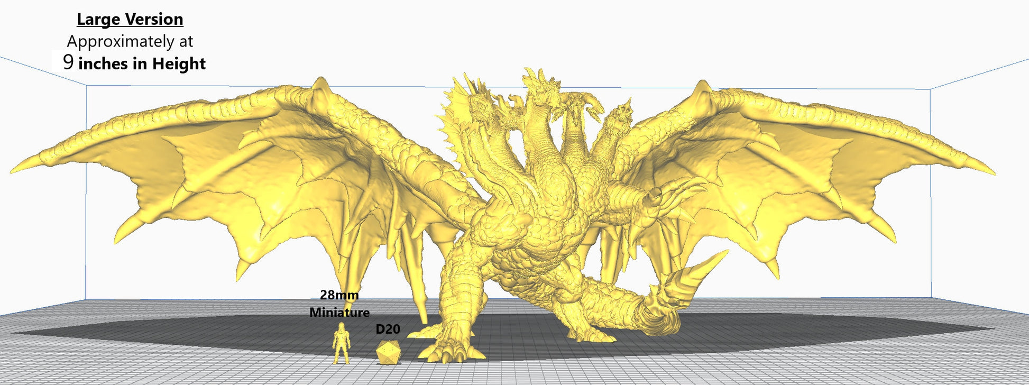Click the "Large Version" underlined heading
Screen dimensions: 1029x385
(130, 19)
